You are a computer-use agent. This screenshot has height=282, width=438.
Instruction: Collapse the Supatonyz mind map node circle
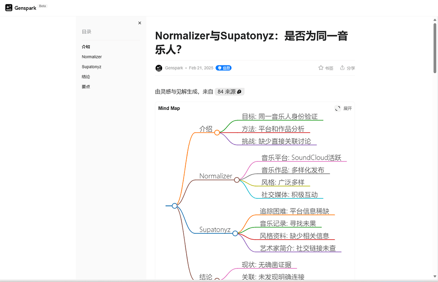pyautogui.click(x=235, y=233)
